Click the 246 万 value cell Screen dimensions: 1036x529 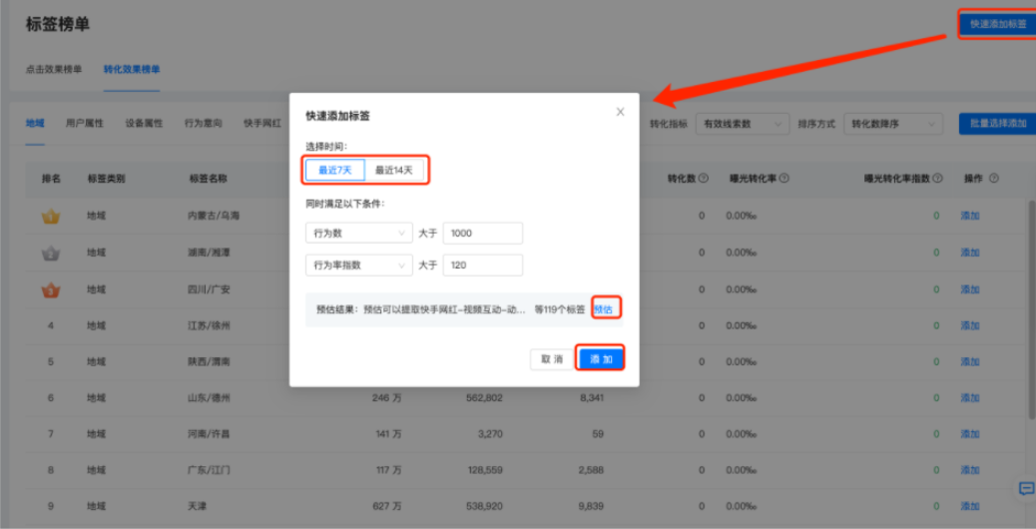pos(387,398)
